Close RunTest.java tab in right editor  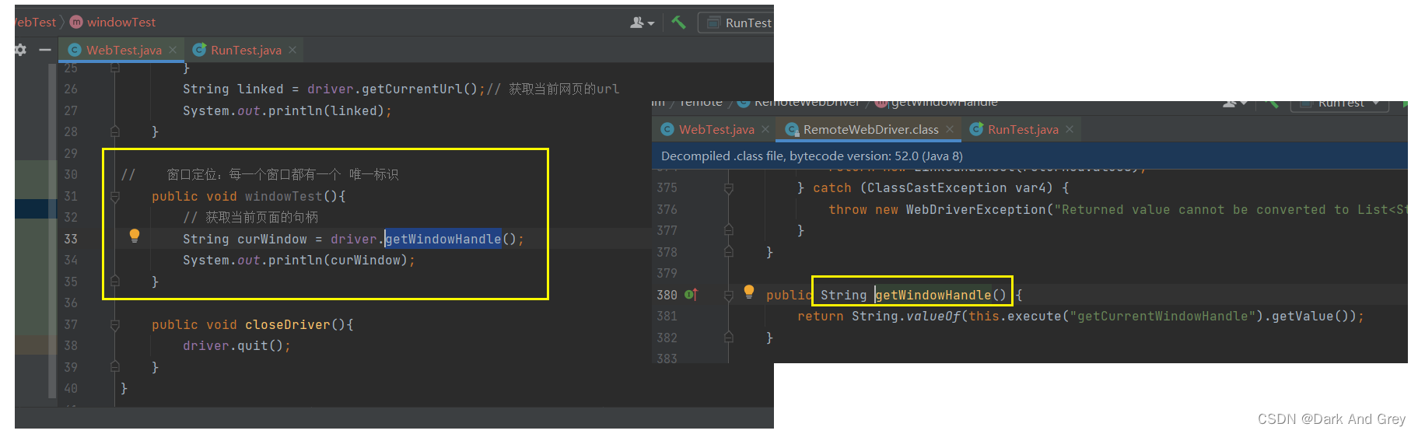pyautogui.click(x=1070, y=129)
